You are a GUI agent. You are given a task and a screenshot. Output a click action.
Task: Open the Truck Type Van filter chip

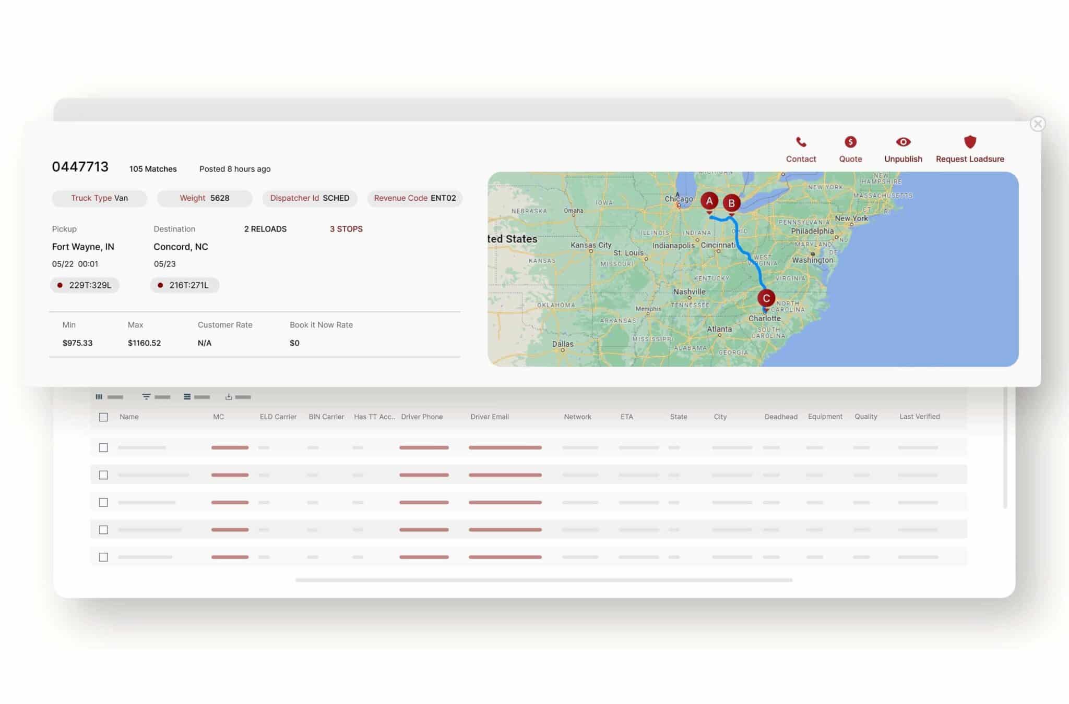(x=99, y=198)
